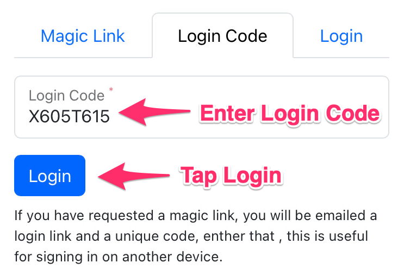Click the pink arrow pointing at Login button
The width and height of the screenshot is (404, 269).
133,176
